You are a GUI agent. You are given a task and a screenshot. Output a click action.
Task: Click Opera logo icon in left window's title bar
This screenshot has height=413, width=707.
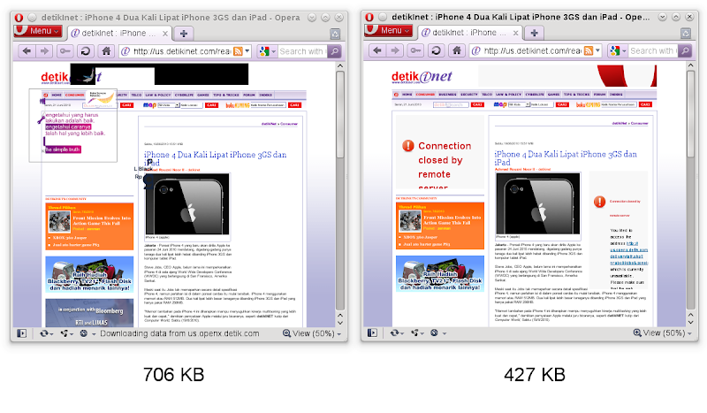coord(19,18)
